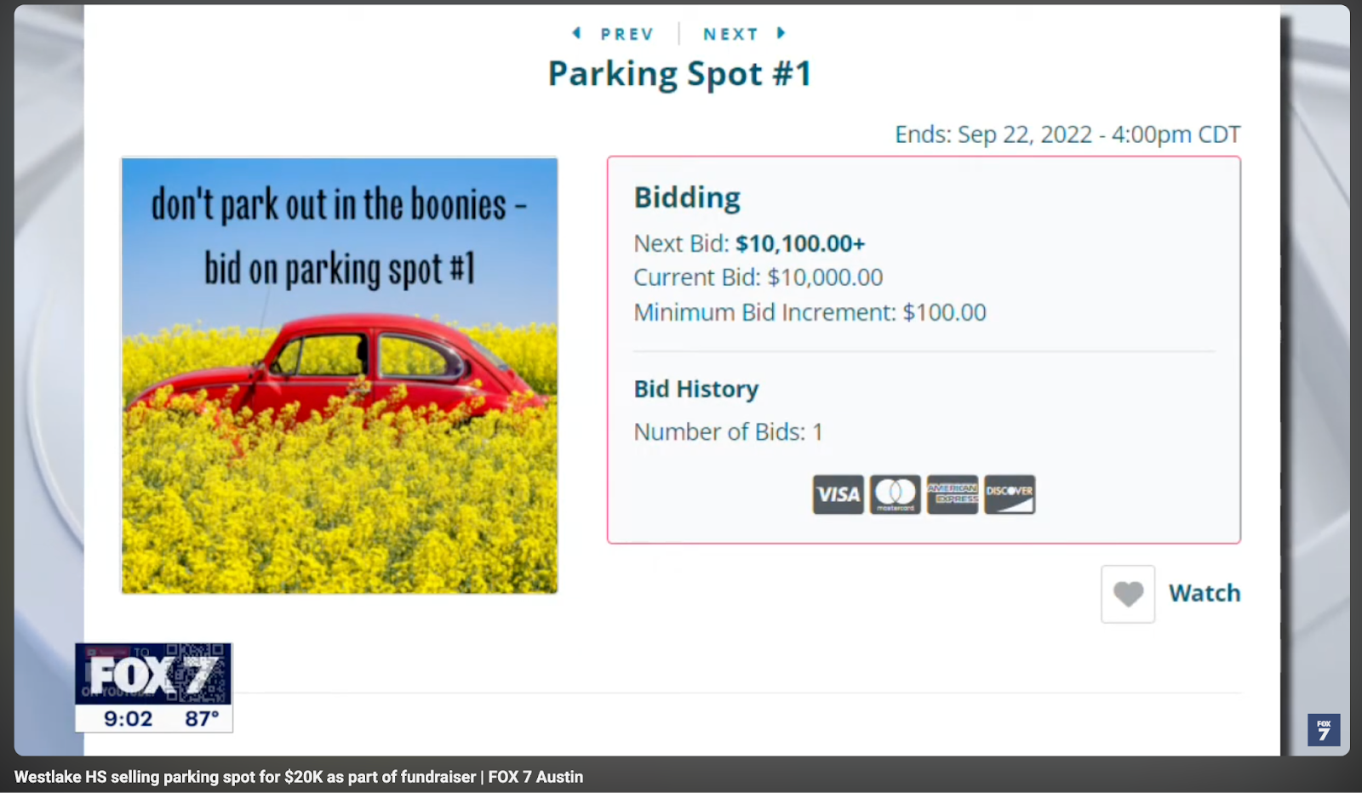The width and height of the screenshot is (1362, 793).
Task: Toggle the heart Watch button
Action: (x=1128, y=594)
